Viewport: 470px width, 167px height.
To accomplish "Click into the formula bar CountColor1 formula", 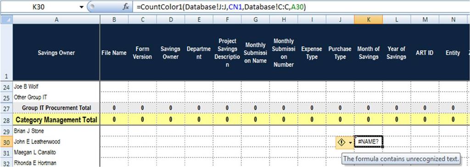I will pos(221,7).
